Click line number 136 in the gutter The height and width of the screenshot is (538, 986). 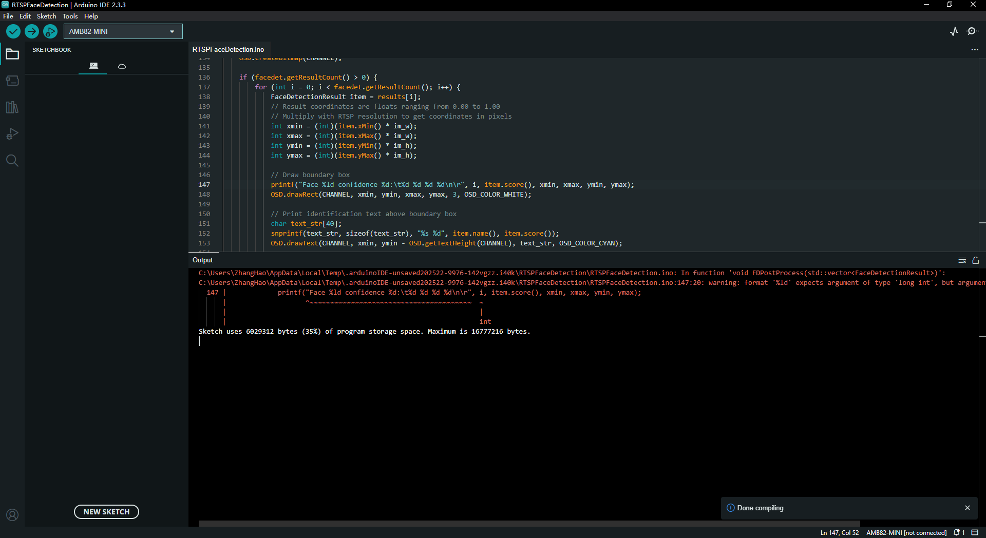pos(204,78)
